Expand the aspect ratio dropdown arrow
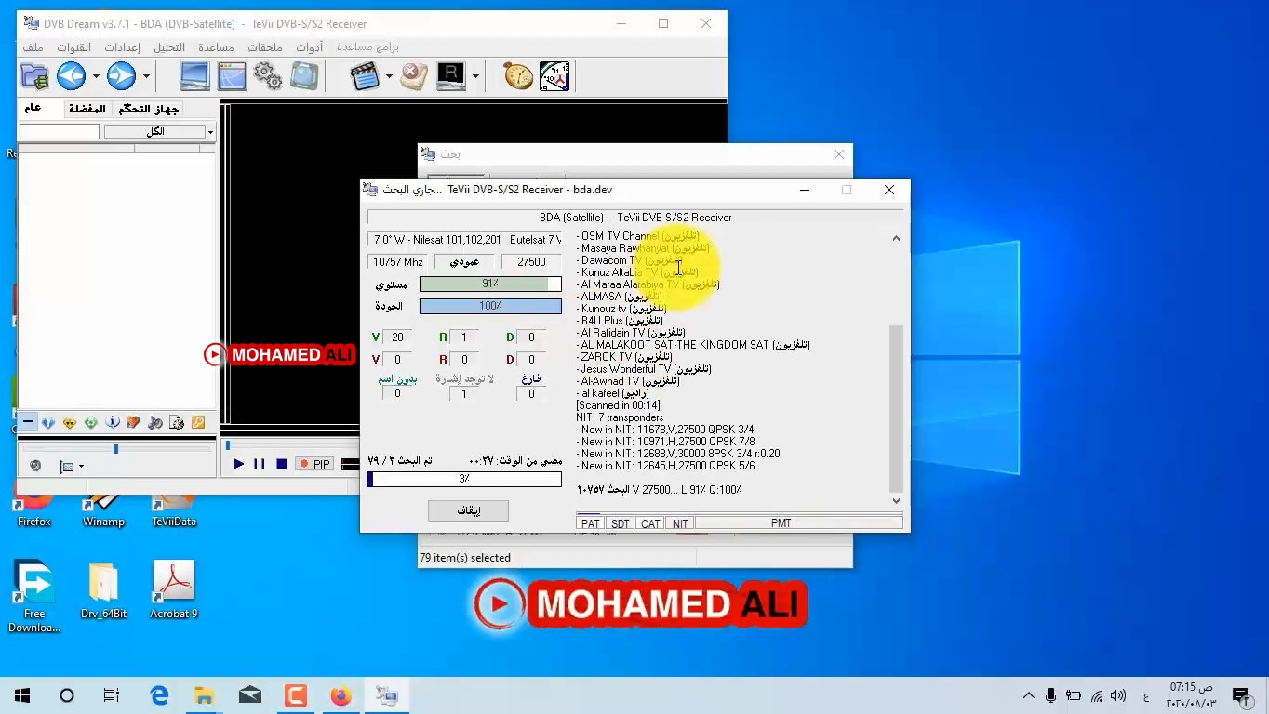The height and width of the screenshot is (714, 1269). (81, 467)
